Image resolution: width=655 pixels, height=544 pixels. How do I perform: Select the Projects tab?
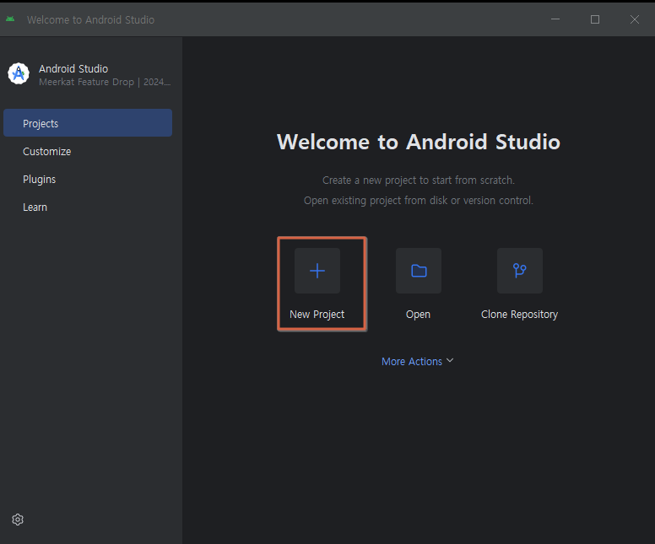(88, 123)
